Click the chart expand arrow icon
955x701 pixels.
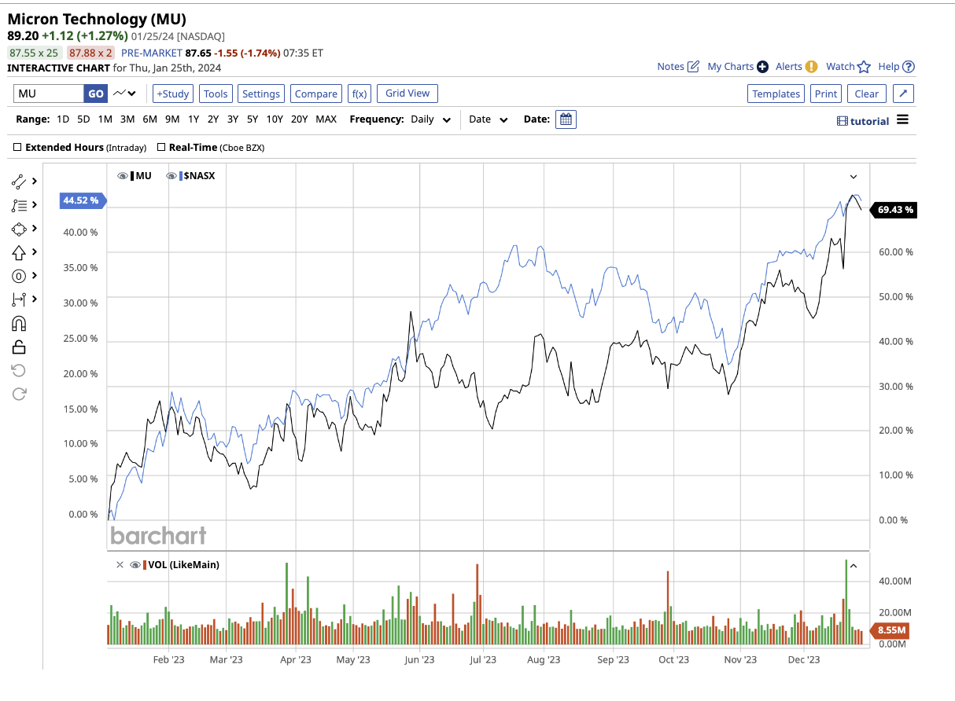pos(903,94)
